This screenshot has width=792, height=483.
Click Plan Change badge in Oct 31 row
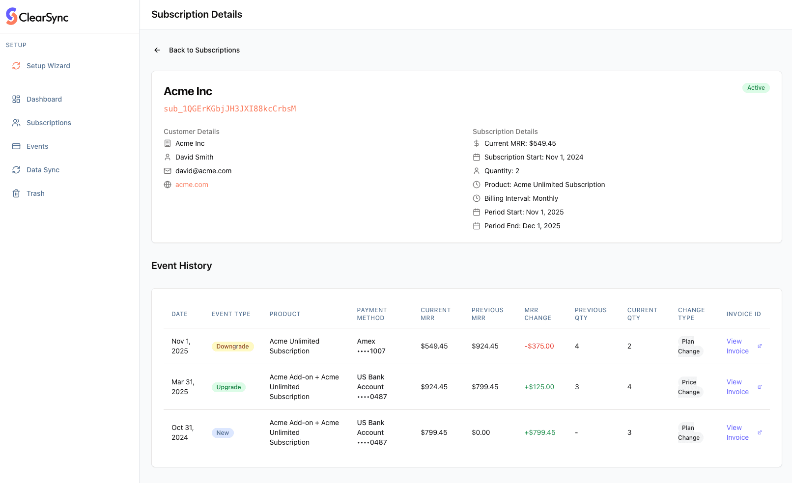(x=690, y=432)
